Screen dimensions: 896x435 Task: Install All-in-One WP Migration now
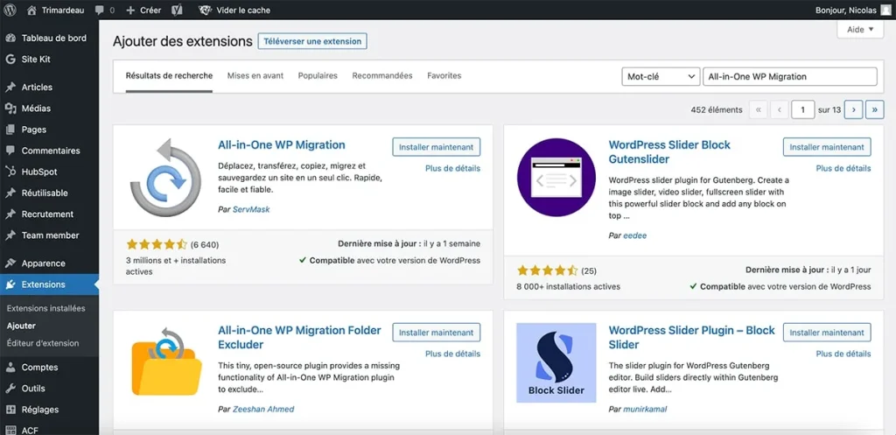(437, 147)
